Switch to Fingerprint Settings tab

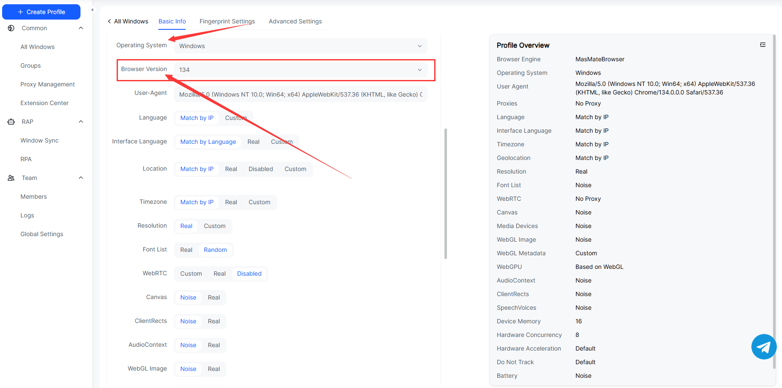coord(227,21)
